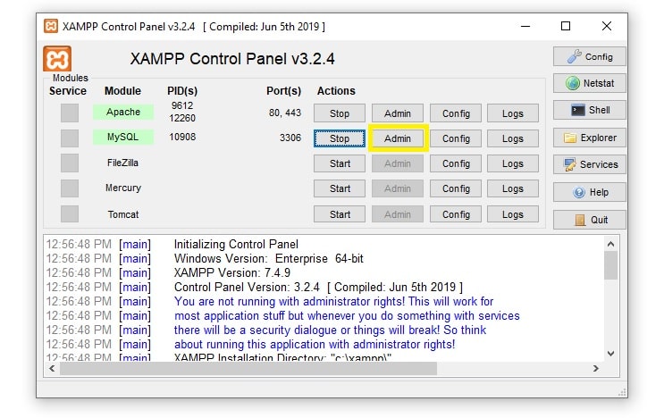Launch the Shell terminal icon
Viewport: 664px width, 418px height.
pos(589,110)
